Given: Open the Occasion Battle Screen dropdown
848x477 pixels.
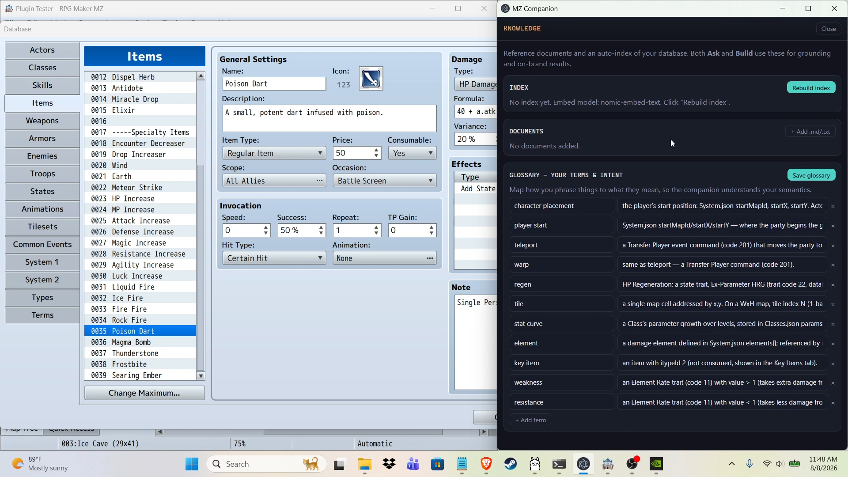Looking at the screenshot, I should 384,181.
